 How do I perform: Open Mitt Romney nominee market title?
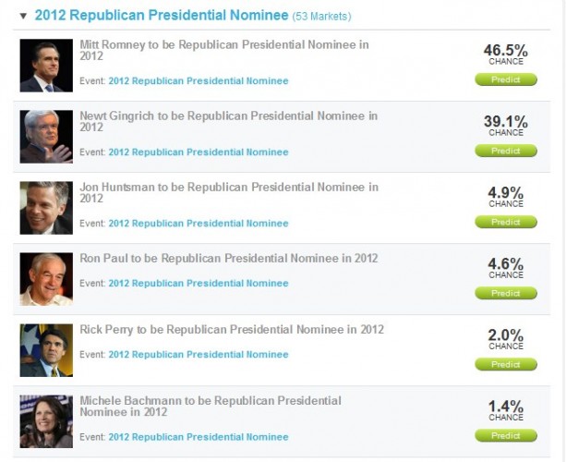tap(224, 51)
